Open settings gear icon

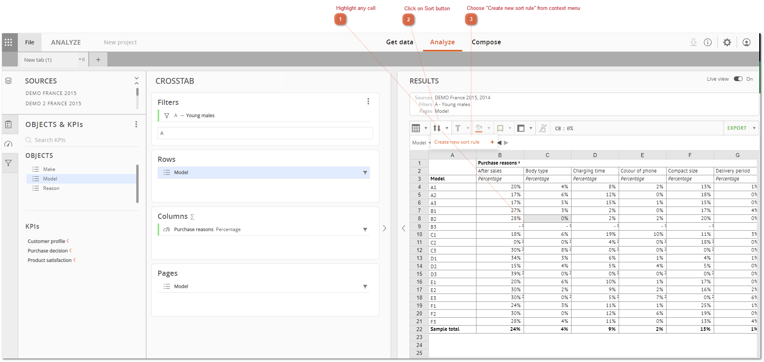coord(727,42)
